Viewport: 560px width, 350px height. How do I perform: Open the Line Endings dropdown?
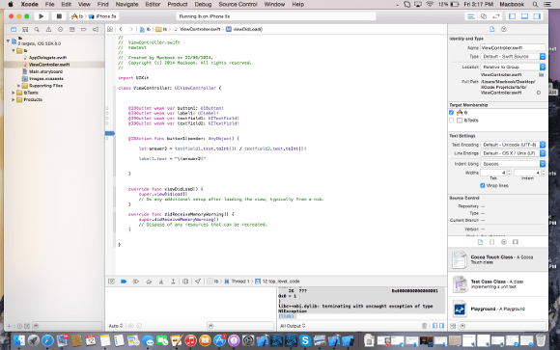pyautogui.click(x=513, y=153)
